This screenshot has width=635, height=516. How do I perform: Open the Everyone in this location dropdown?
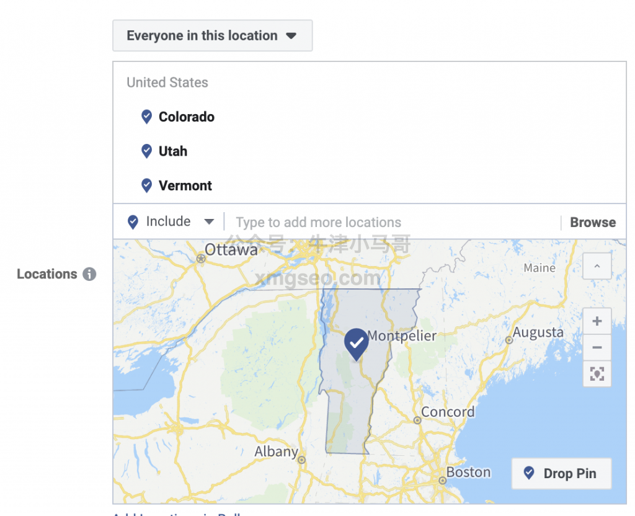coord(212,35)
